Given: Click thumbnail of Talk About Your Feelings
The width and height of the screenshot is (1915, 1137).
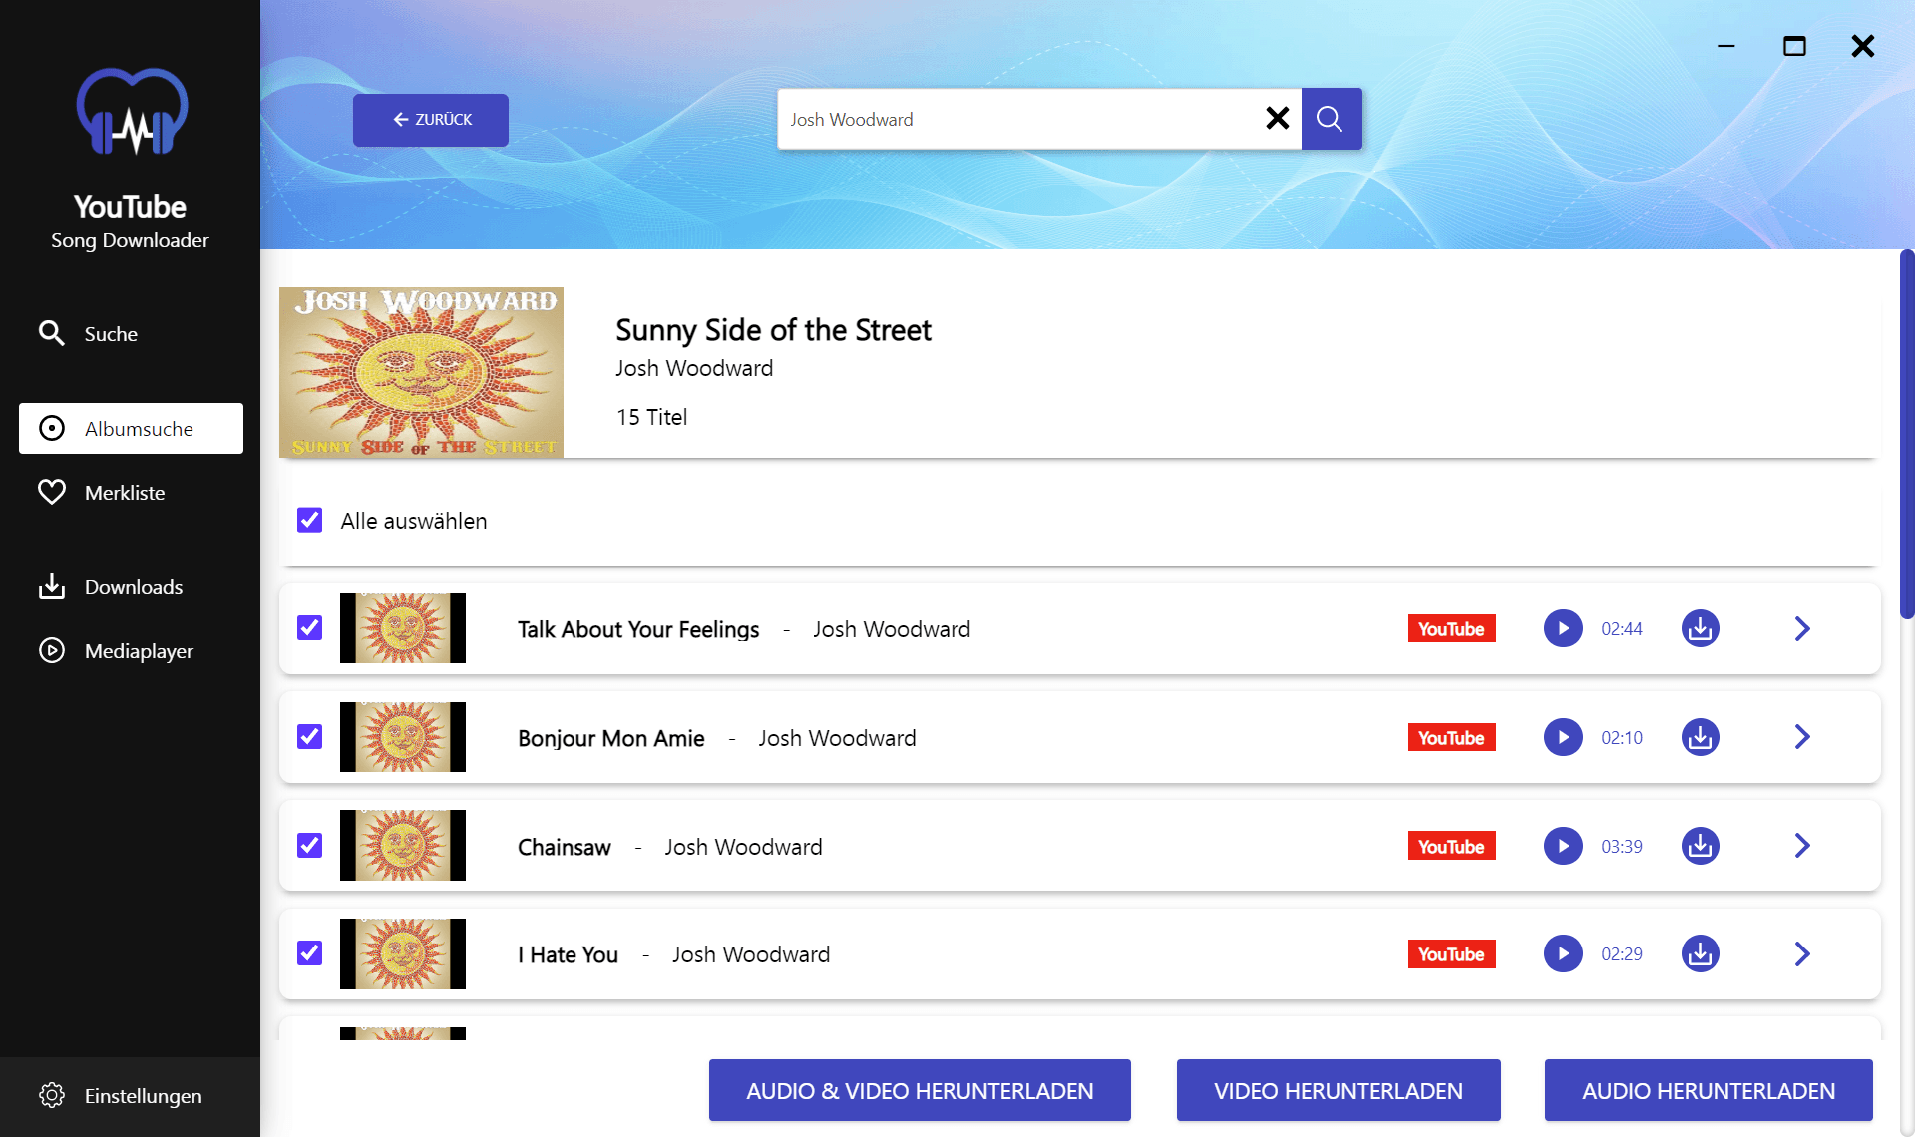Looking at the screenshot, I should [403, 628].
